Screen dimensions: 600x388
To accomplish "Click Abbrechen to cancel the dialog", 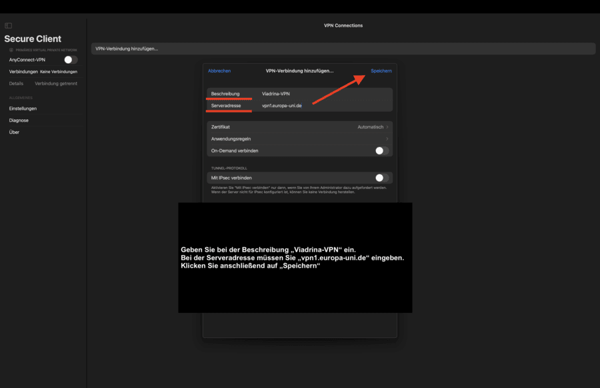I will [x=219, y=71].
